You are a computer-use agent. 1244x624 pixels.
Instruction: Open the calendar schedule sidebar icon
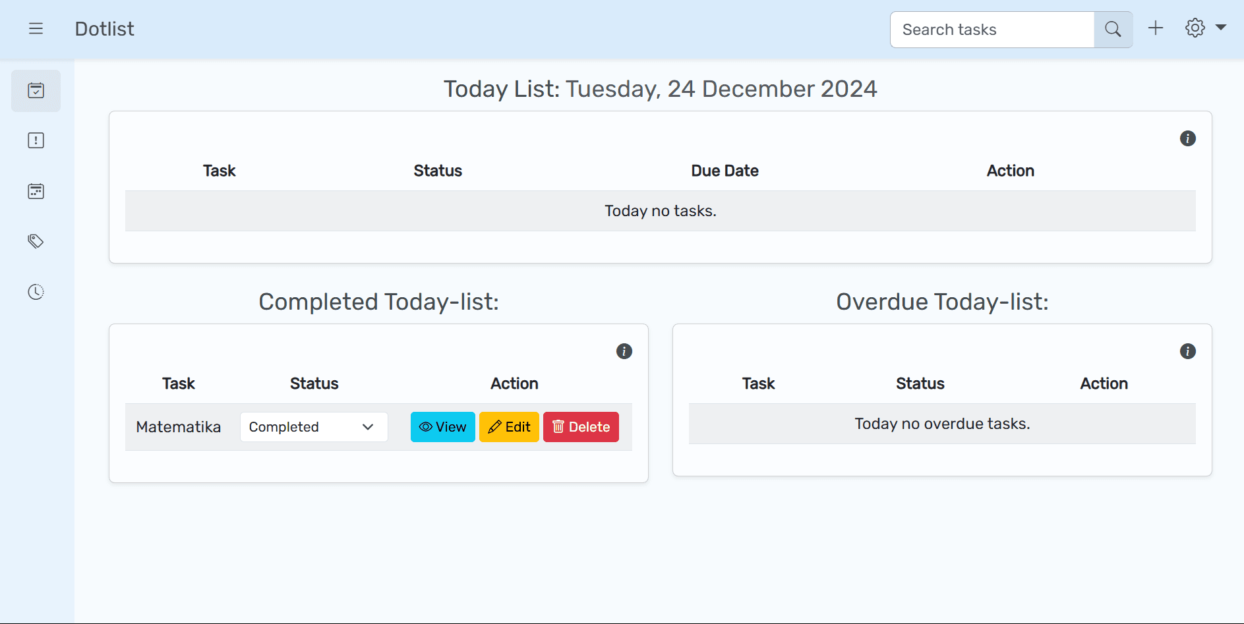(36, 191)
